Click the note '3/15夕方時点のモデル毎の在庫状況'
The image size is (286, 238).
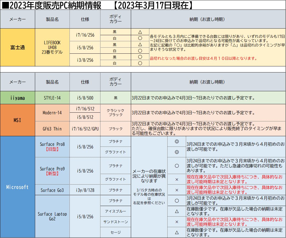pyautogui.click(x=149, y=196)
